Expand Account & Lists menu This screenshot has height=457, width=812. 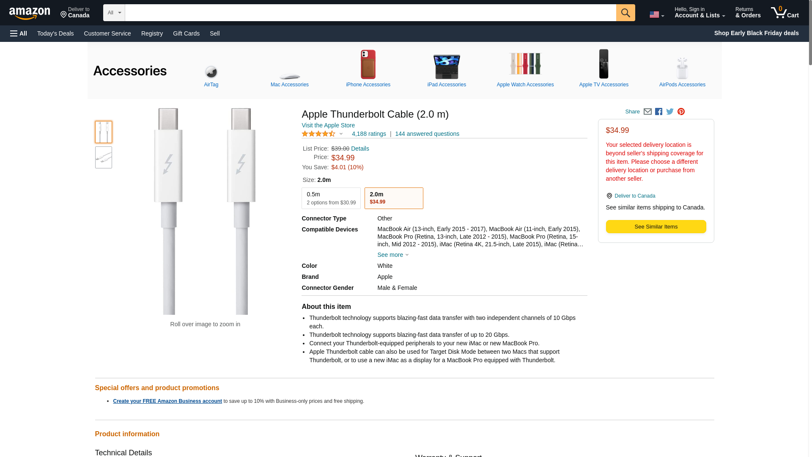click(x=700, y=13)
